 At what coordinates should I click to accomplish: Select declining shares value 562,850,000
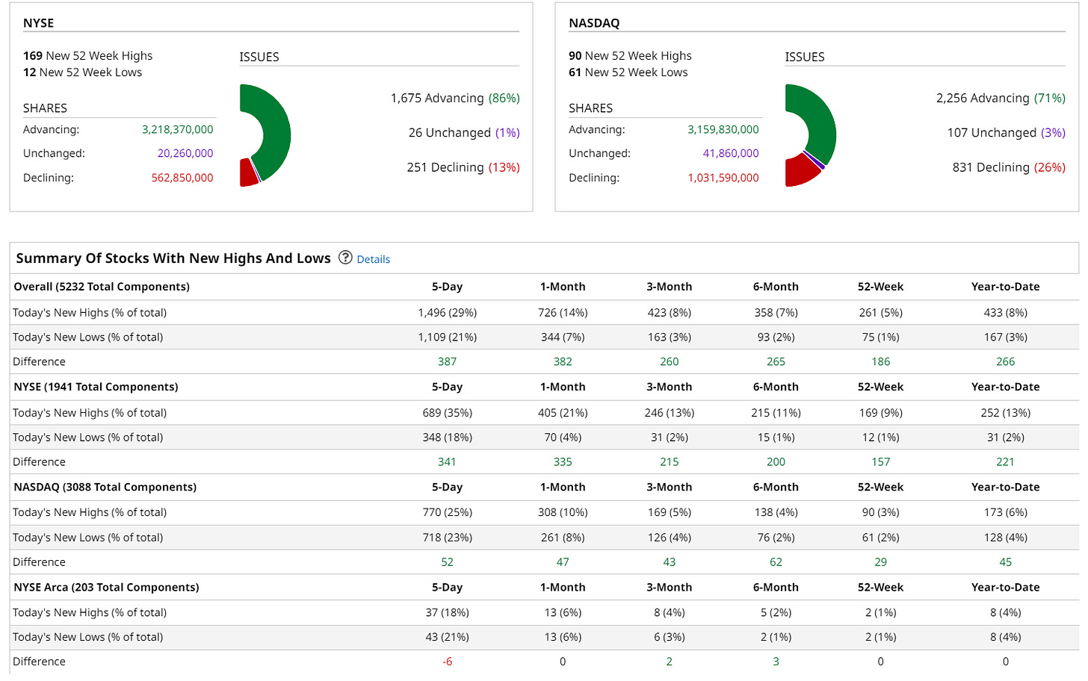click(x=182, y=178)
